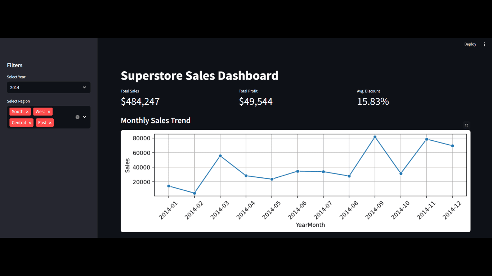Open the three-dot main menu
Screen dimensions: 492x276
(484, 44)
